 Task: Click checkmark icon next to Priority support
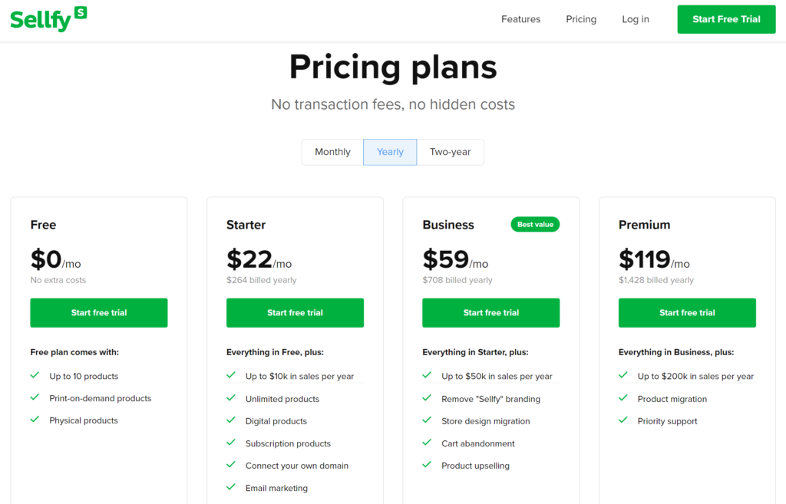623,420
